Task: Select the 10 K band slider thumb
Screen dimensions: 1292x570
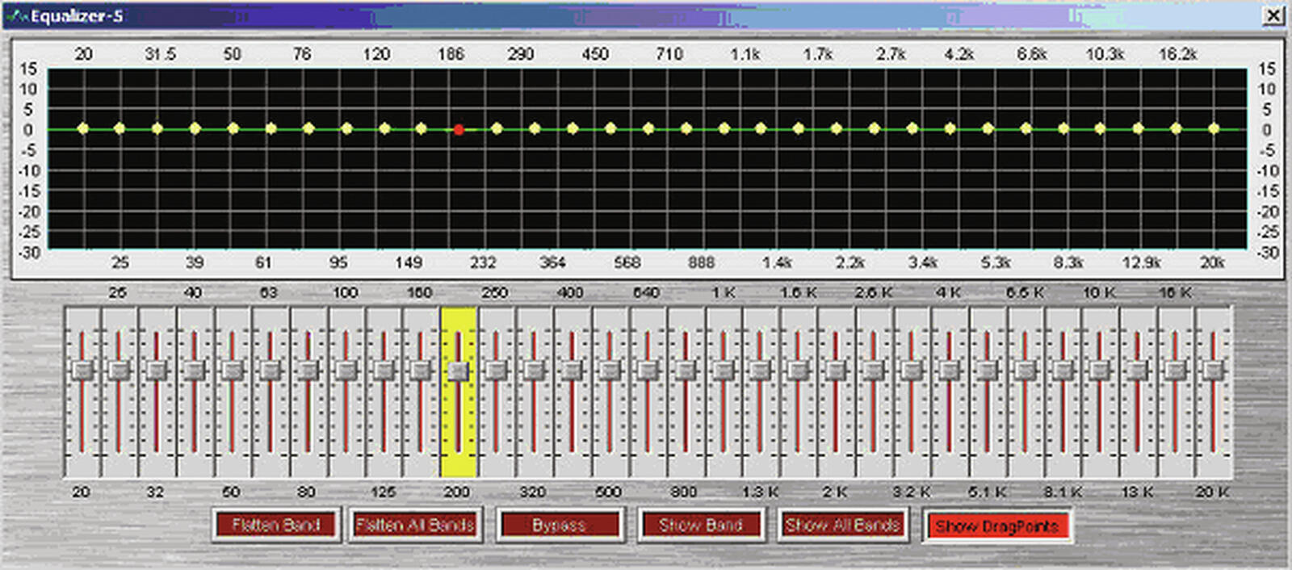Action: pos(1100,371)
